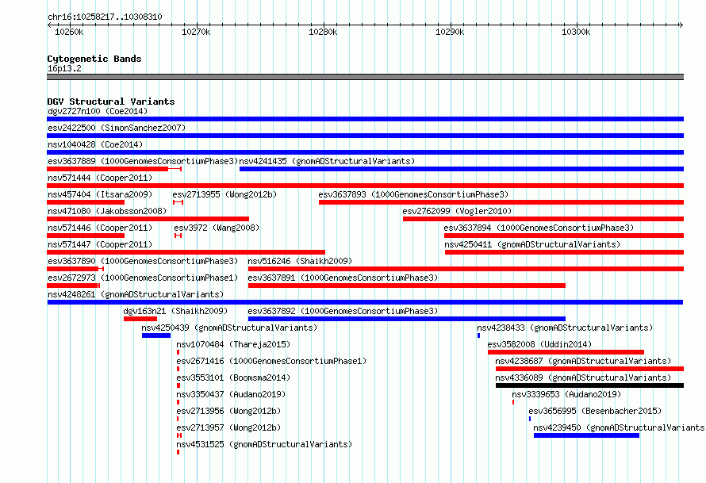Click the dgv2727n100 (Coe2014) variant label
706x483 pixels.
[98, 111]
